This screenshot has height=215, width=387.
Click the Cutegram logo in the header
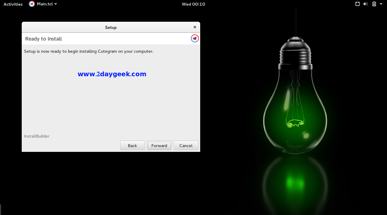[x=195, y=38]
